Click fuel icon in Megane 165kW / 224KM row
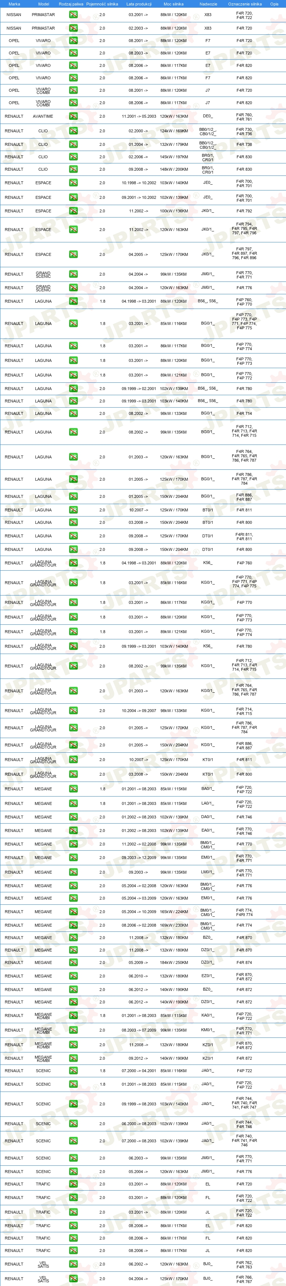Screen dimensions: 286x1286 [x=74, y=912]
